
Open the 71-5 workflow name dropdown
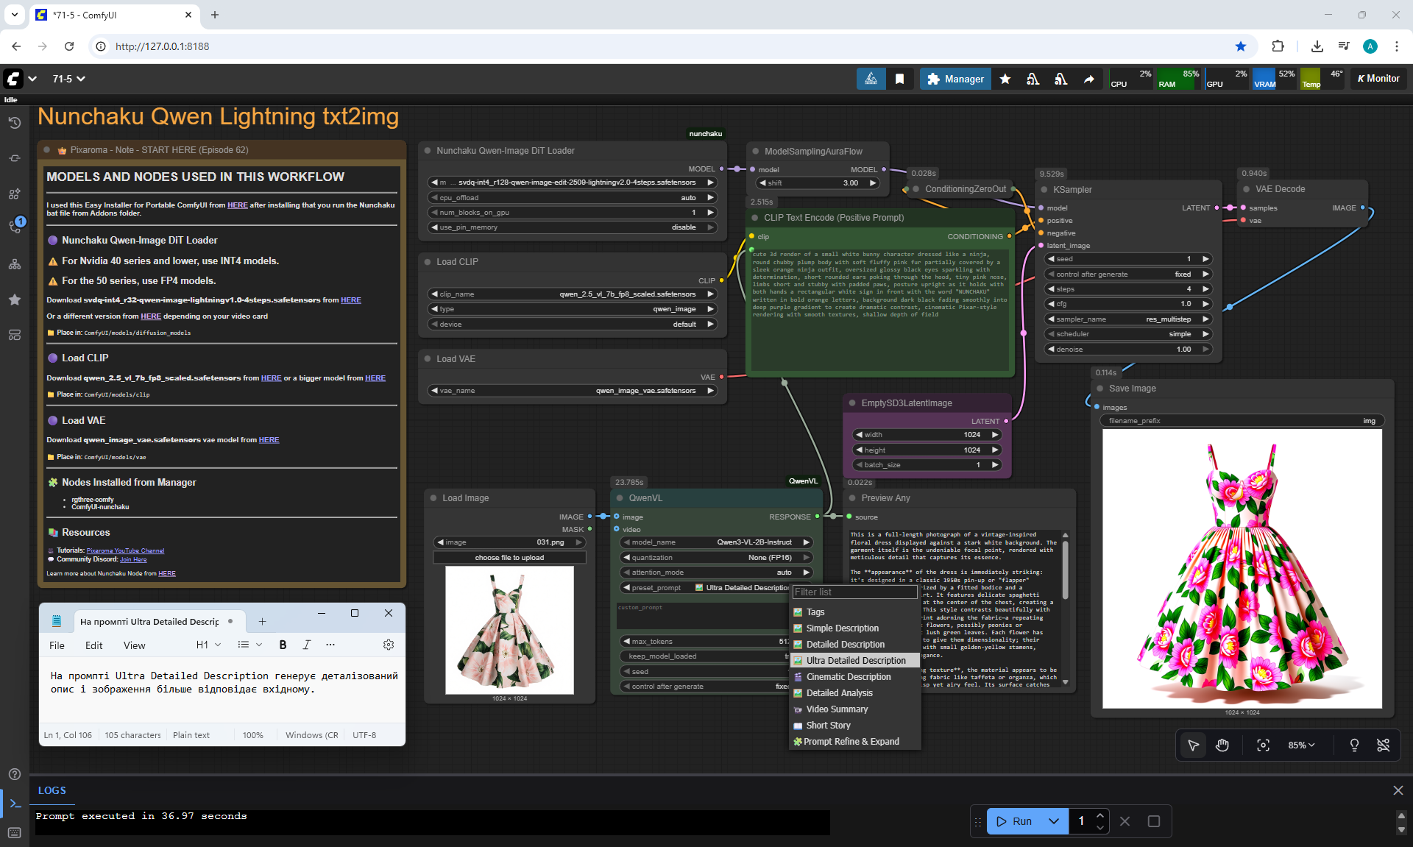coord(68,79)
